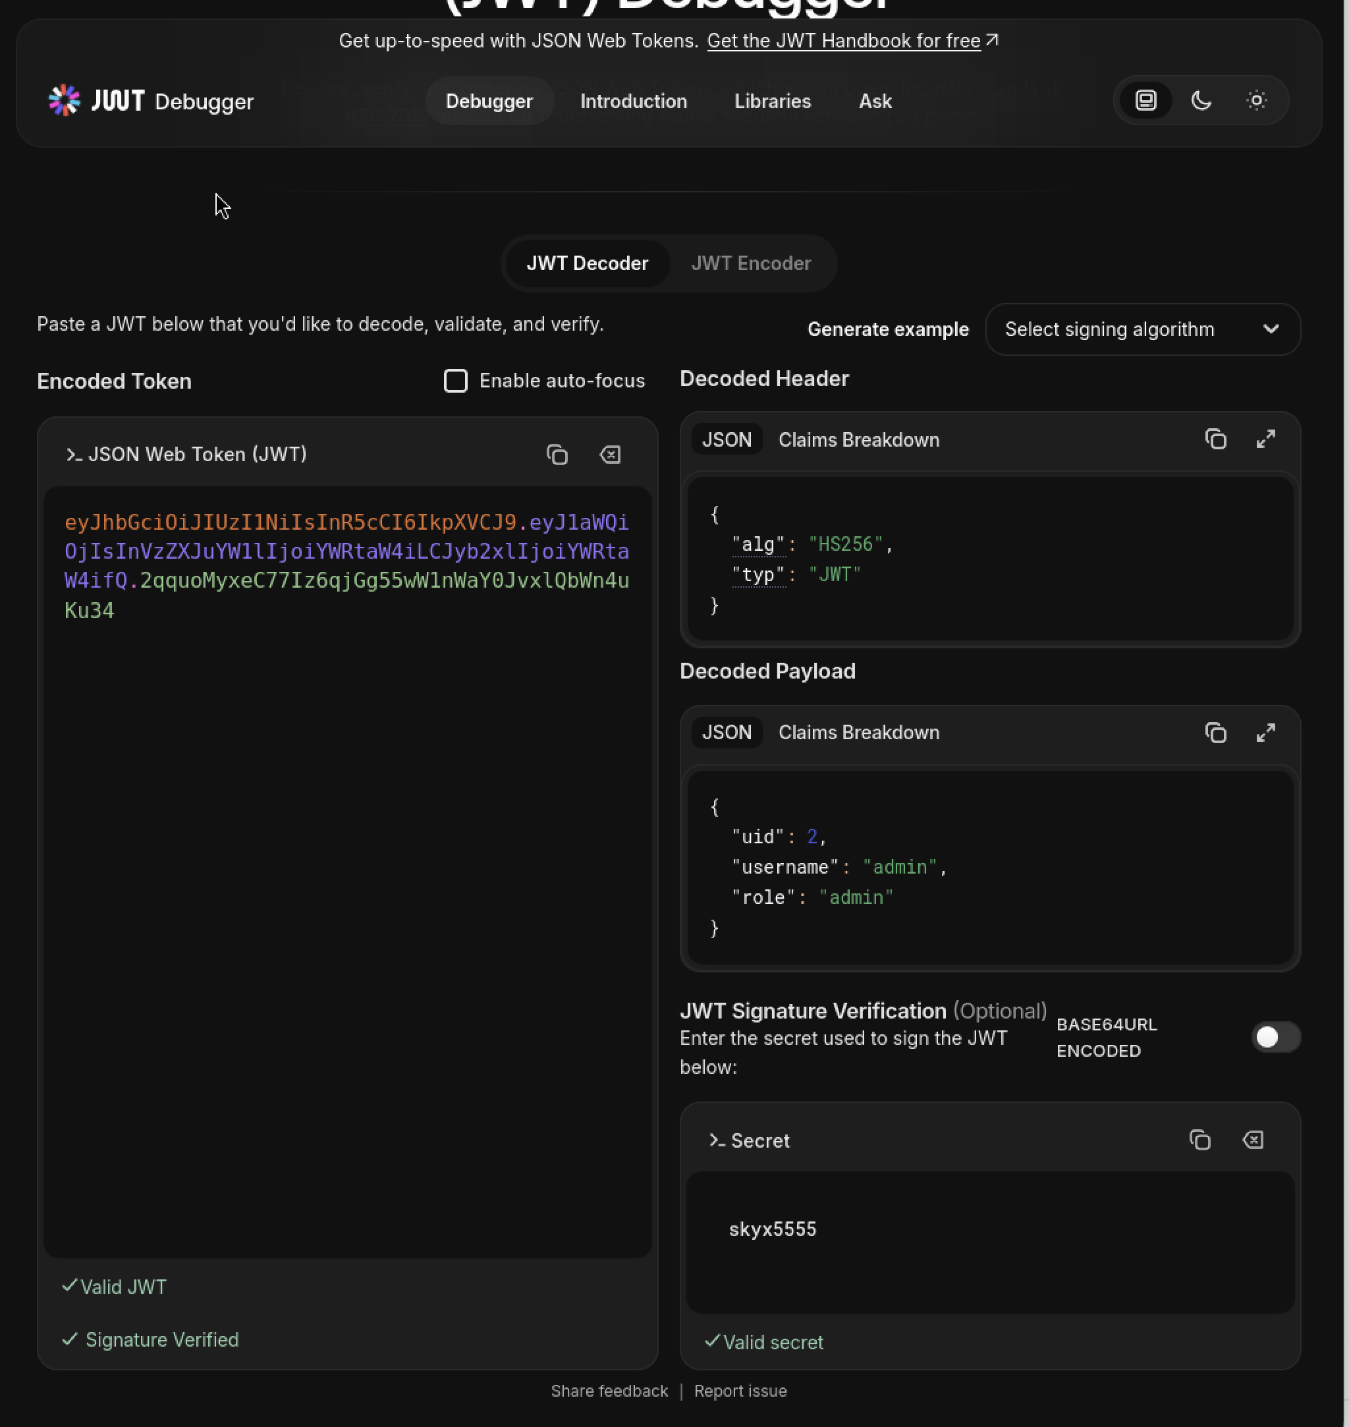Switch to dark moon theme
The image size is (1349, 1427).
coord(1201,100)
